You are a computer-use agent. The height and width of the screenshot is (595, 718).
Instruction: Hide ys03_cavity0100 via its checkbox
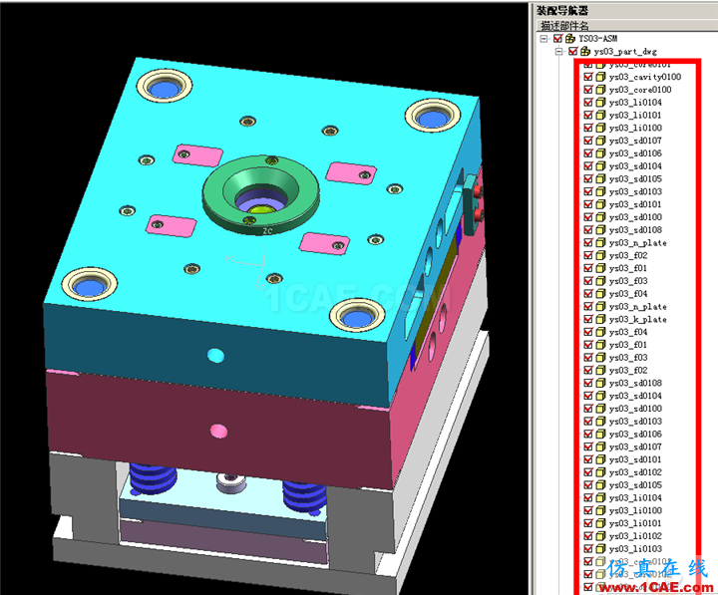click(588, 77)
